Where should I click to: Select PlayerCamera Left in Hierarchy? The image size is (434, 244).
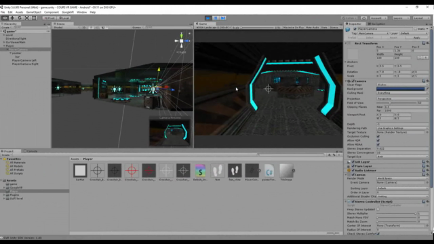24,60
